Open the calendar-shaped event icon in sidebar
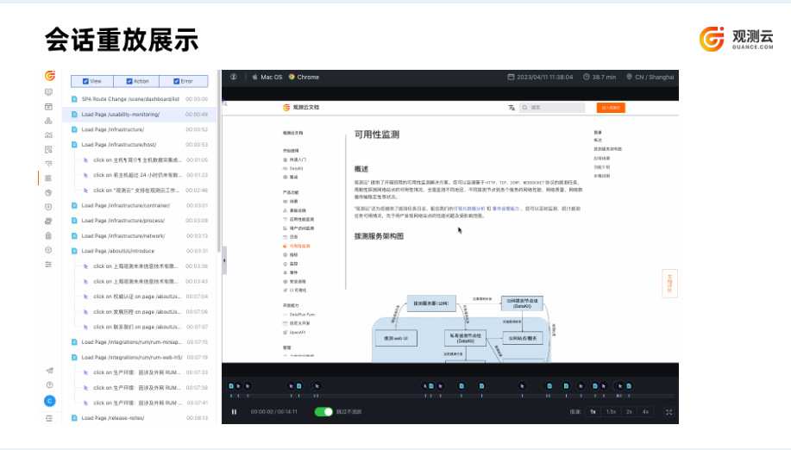This screenshot has height=450, width=791. (x=48, y=106)
